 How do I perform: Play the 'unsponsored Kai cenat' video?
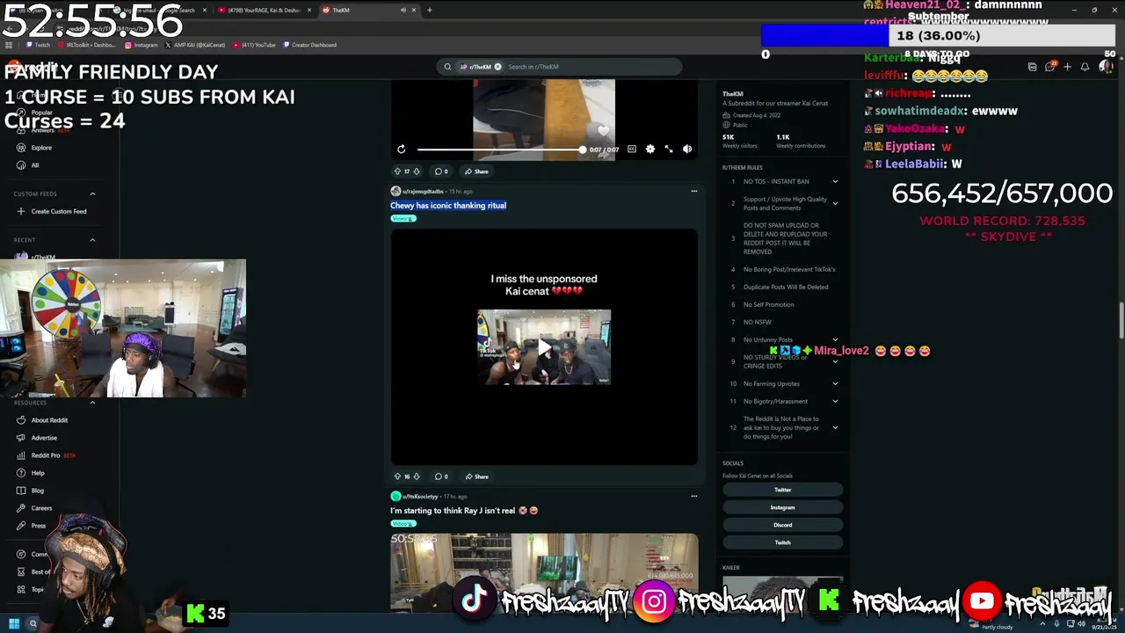tap(544, 347)
